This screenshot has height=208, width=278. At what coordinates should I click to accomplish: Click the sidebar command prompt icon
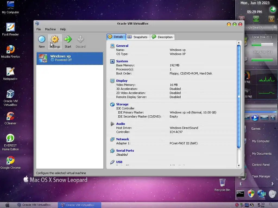click(x=240, y=194)
